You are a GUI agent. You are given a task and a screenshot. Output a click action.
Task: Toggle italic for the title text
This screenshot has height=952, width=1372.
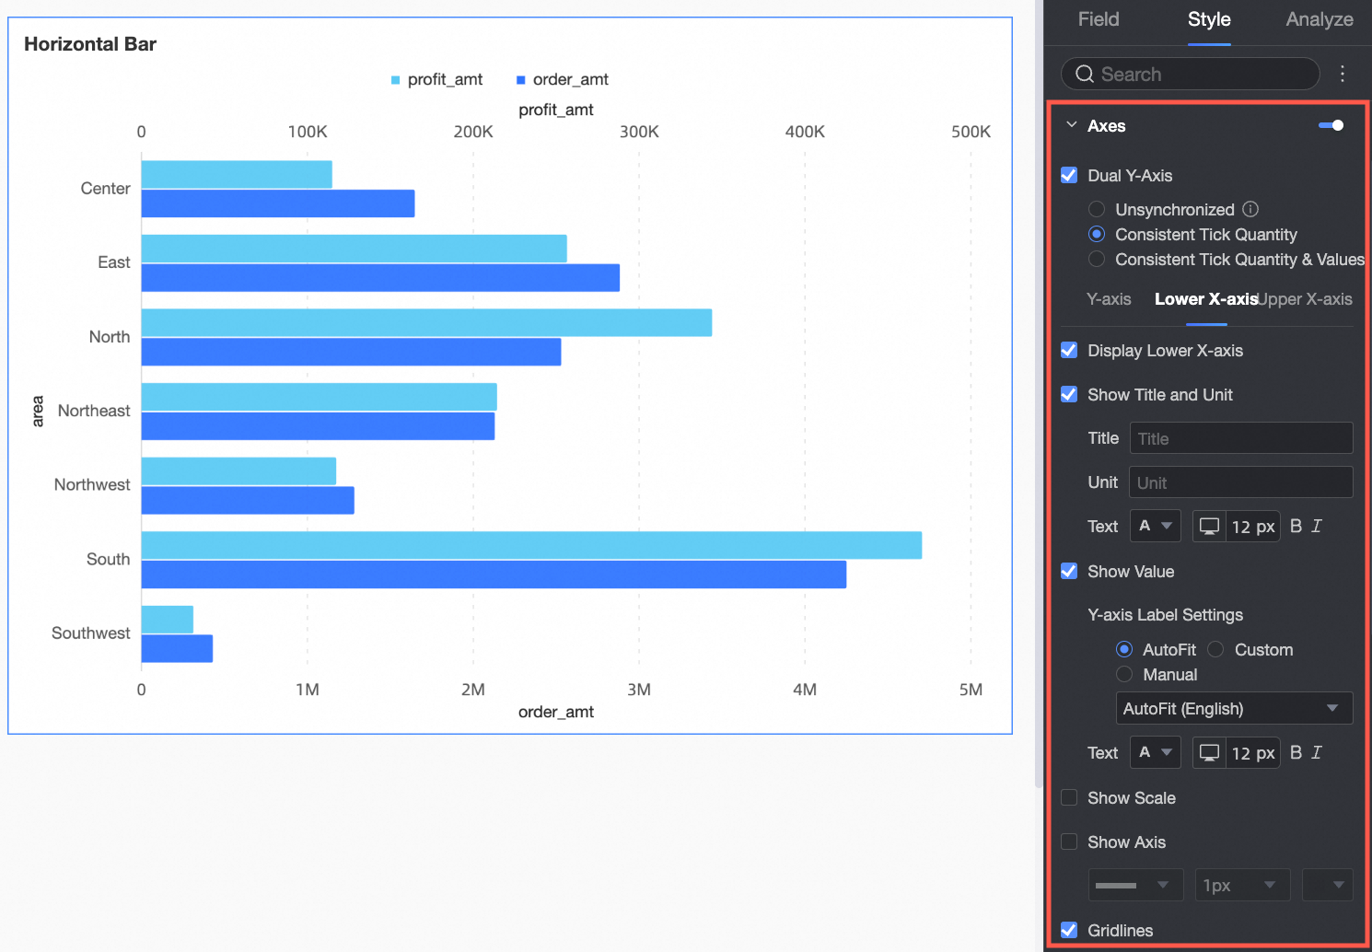[1317, 526]
